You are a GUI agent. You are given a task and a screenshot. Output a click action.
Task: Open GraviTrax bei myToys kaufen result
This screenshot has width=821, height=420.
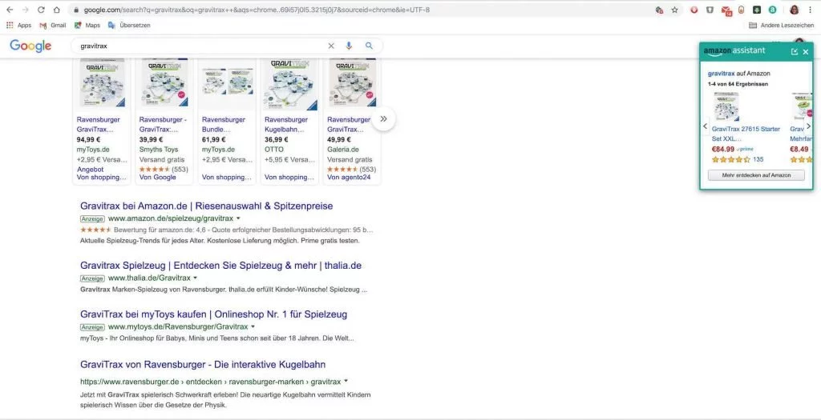(x=213, y=314)
